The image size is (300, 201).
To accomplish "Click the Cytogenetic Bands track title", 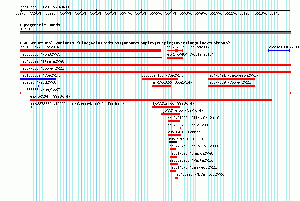I will [40, 25].
